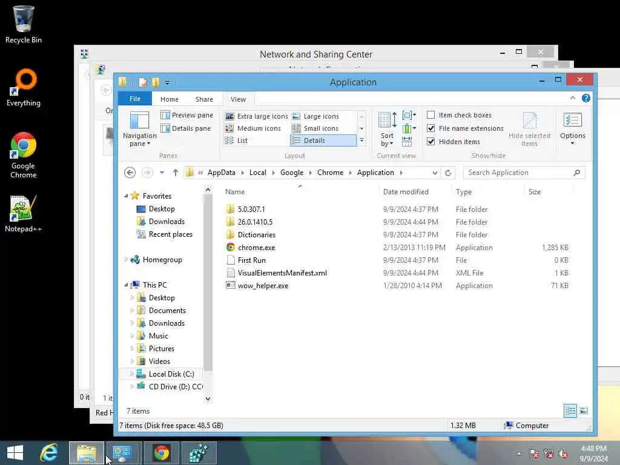Image resolution: width=620 pixels, height=465 pixels.
Task: Expand the Homegroup tree node
Action: click(126, 260)
